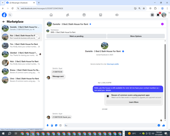
Task: Open the Reels video icon
Action: pos(84,15)
